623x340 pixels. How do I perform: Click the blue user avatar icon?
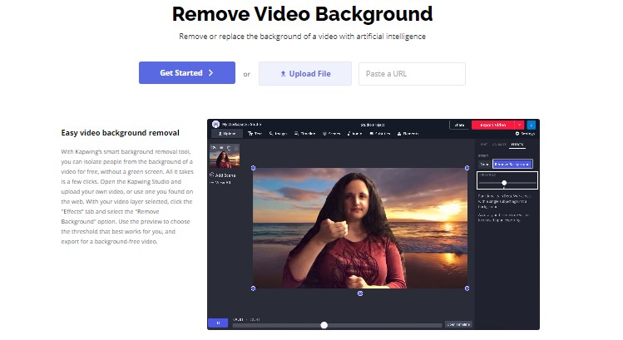(532, 125)
